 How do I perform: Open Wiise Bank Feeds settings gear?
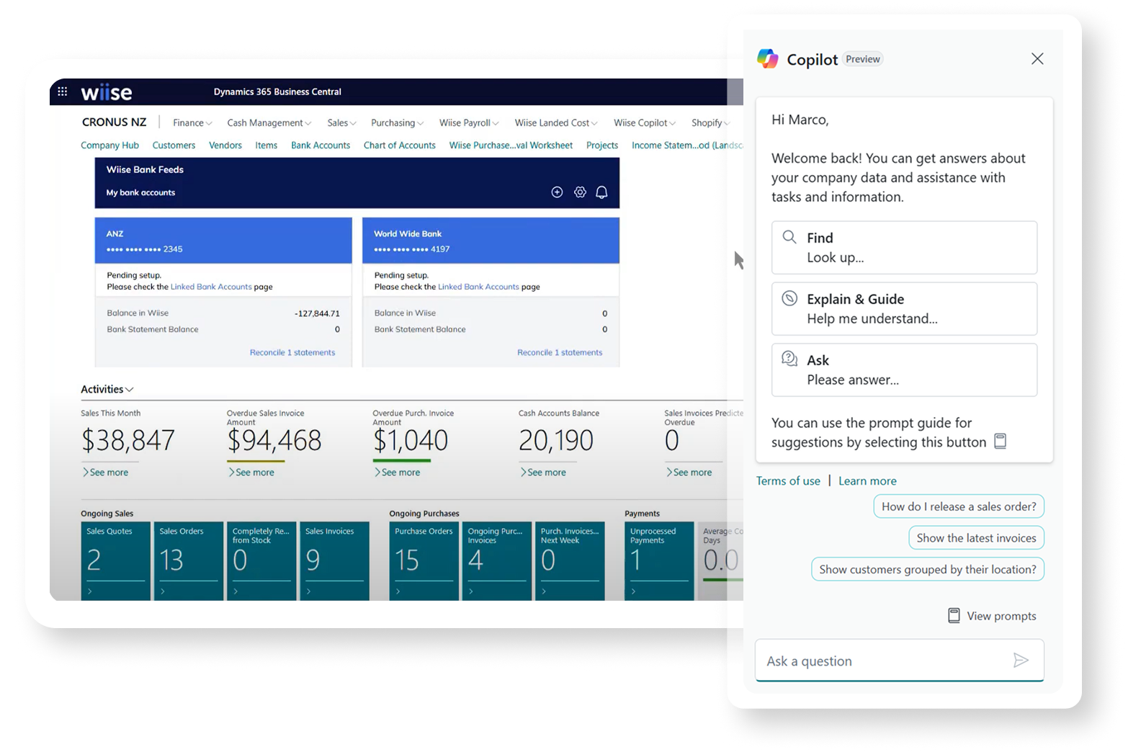click(x=580, y=192)
